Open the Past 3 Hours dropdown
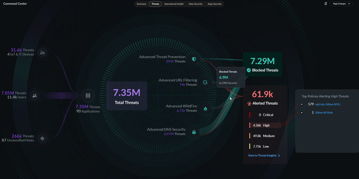 tap(341, 4)
